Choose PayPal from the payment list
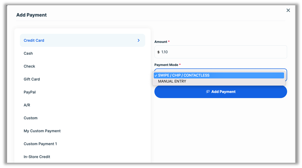The height and width of the screenshot is (168, 302). (30, 92)
